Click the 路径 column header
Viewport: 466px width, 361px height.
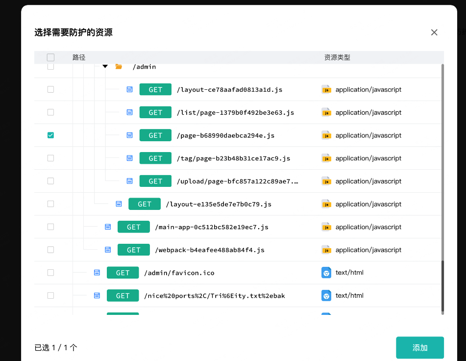[x=79, y=57]
